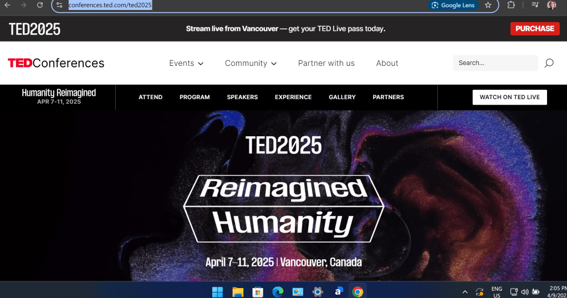
Task: Open the SPEAKERS tab
Action: 242,97
